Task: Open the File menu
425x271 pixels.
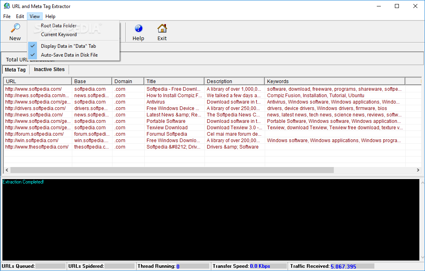Action: (x=7, y=16)
